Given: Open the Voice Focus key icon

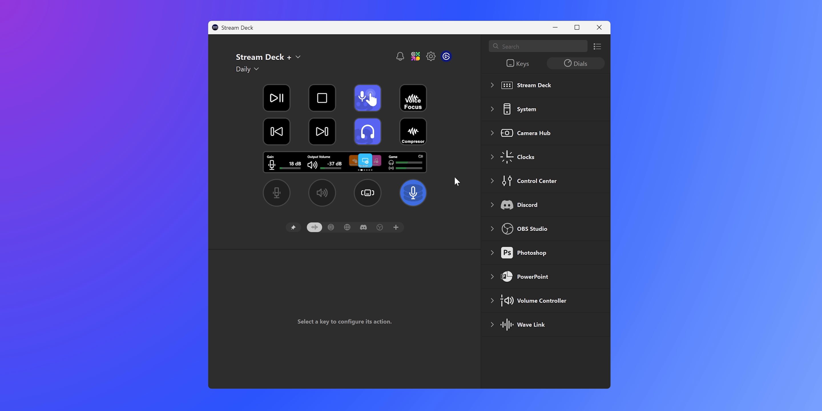Looking at the screenshot, I should point(413,98).
